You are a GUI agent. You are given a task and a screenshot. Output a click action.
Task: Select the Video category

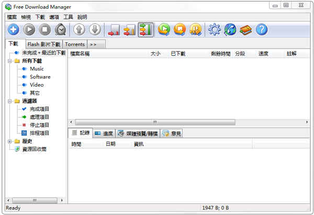coord(37,85)
